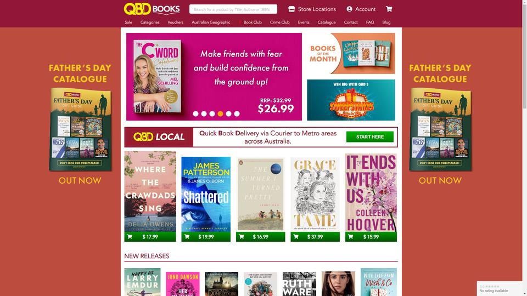The width and height of the screenshot is (527, 296).
Task: Open Books of the Month banner
Action: pyautogui.click(x=351, y=53)
